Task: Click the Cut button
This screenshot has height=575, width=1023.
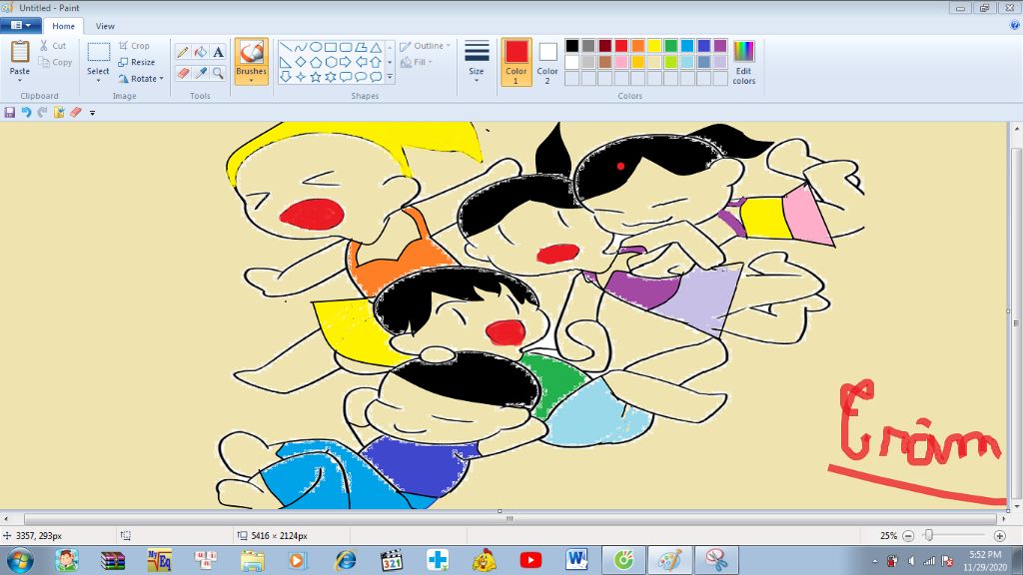Action: [x=53, y=46]
